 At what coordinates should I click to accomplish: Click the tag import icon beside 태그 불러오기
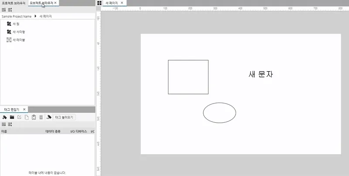[49, 117]
